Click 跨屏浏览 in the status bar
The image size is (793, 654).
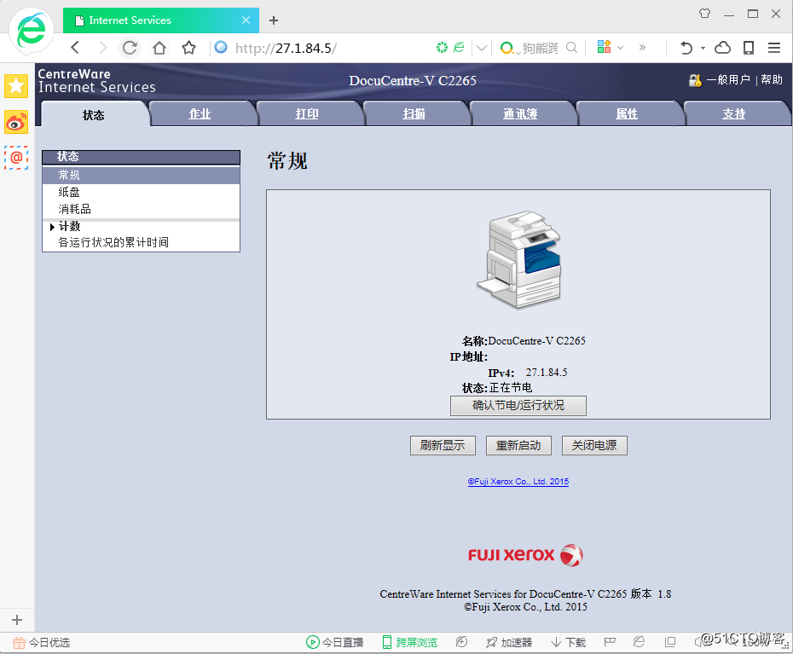tap(409, 642)
